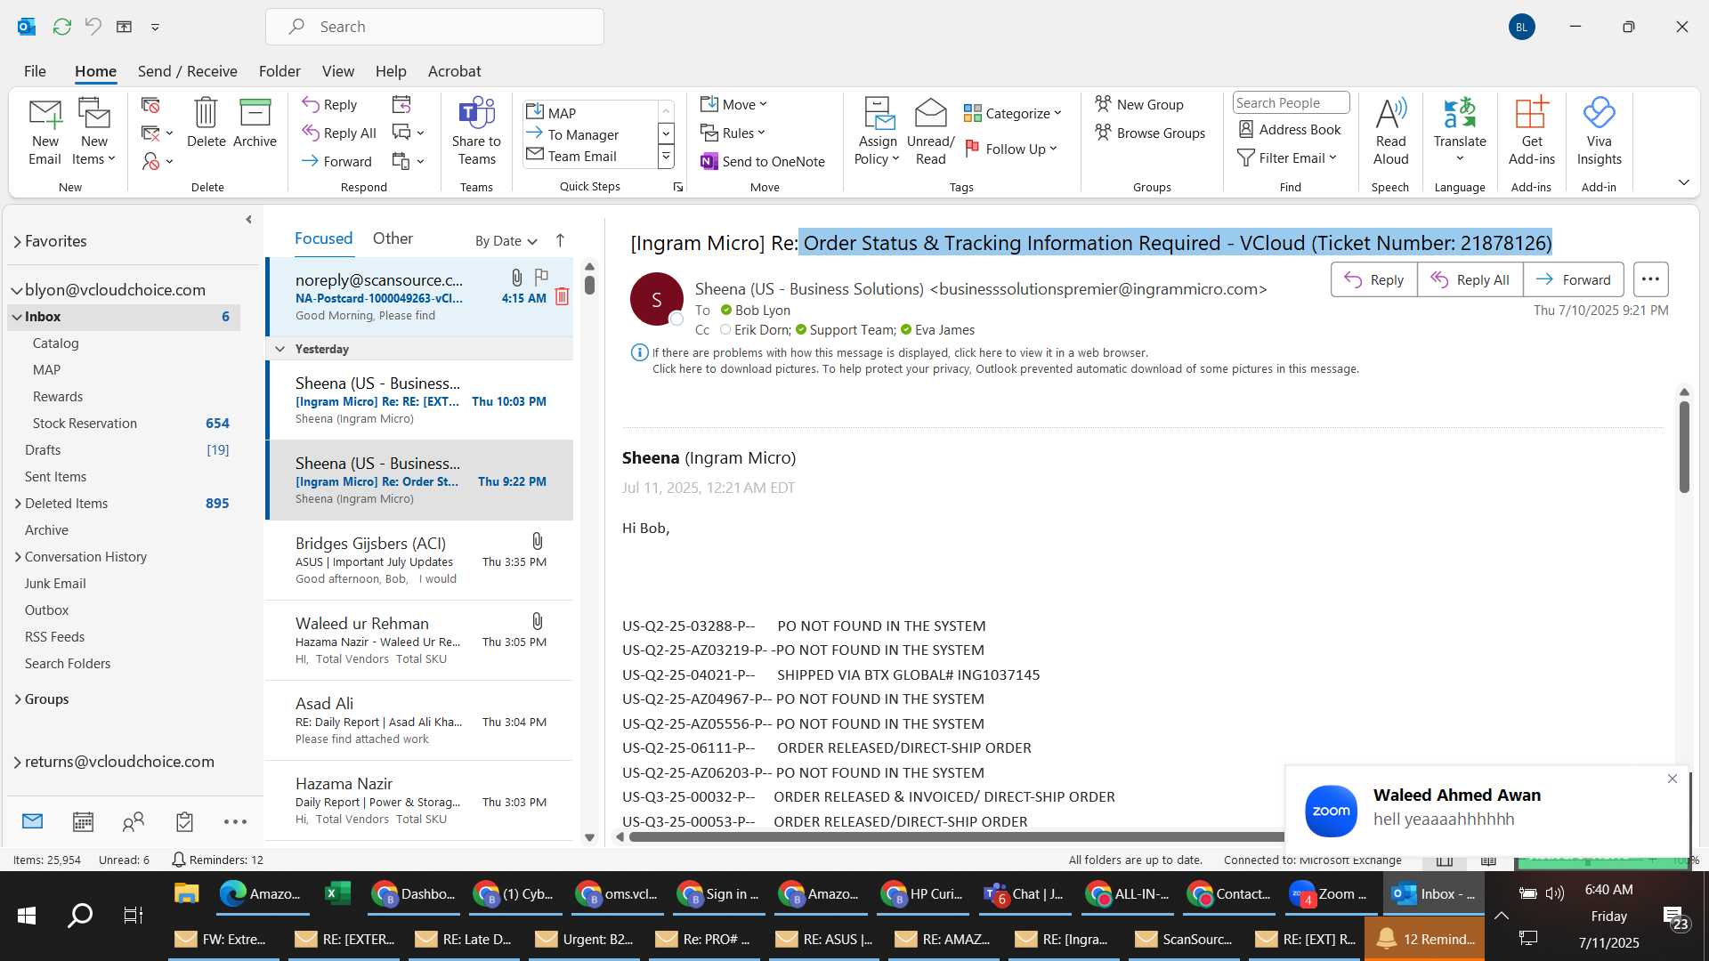Screen dimensions: 1709x961
Task: Toggle Unread/Read for the message
Action: [930, 132]
